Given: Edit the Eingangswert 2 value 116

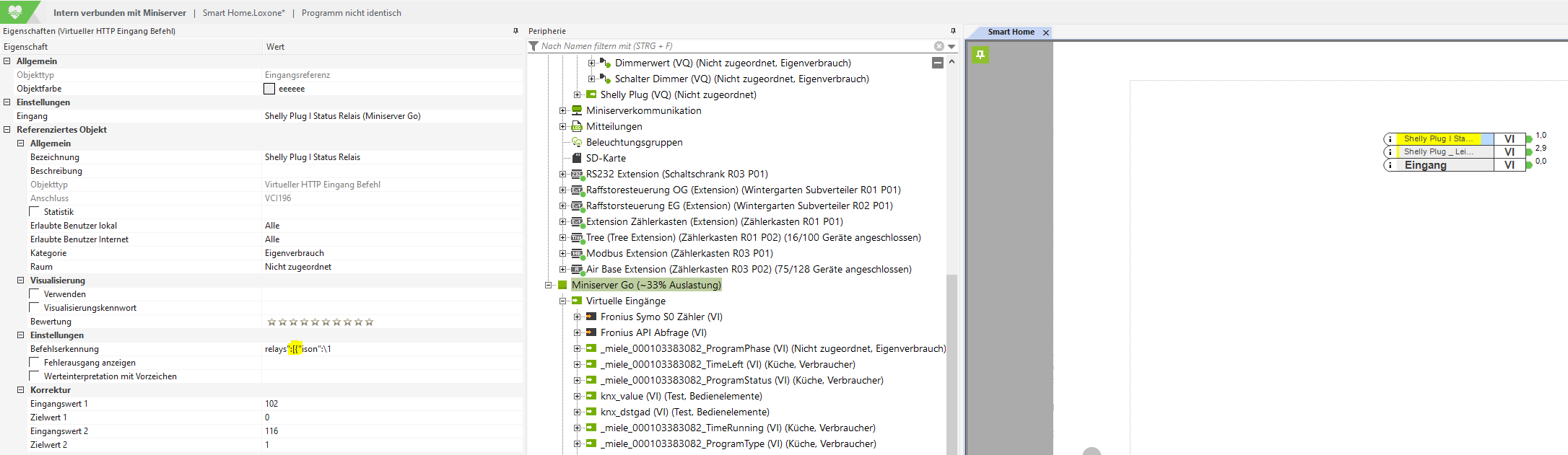Looking at the screenshot, I should [393, 431].
